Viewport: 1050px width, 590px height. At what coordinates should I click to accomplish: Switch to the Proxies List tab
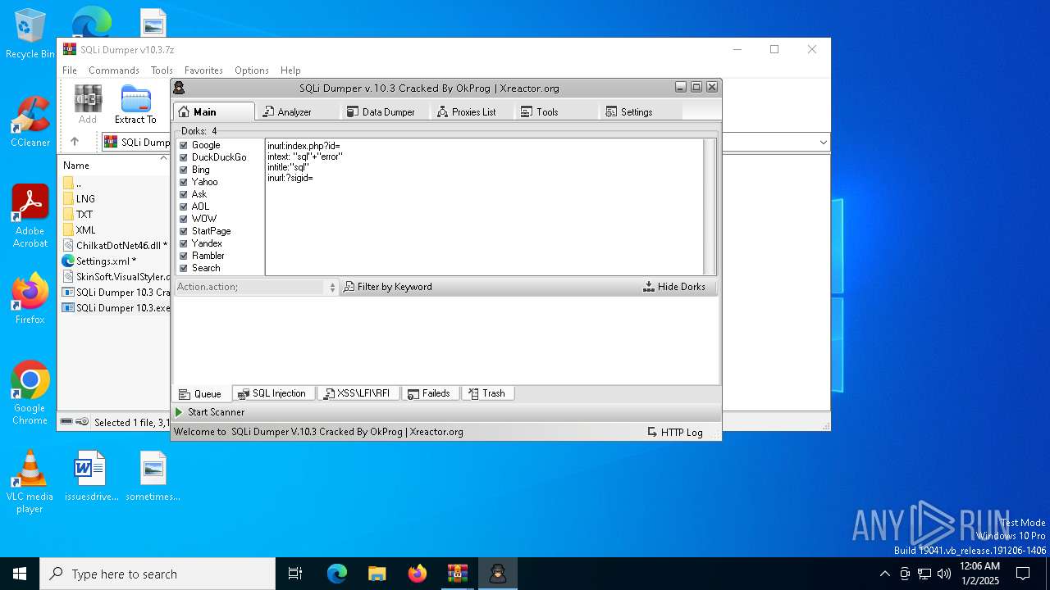[x=467, y=111]
